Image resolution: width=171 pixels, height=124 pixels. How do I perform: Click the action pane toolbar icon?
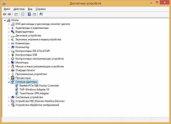click(34, 14)
